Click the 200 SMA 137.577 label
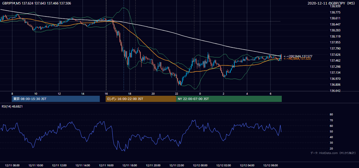This screenshot has height=168, width=359. pyautogui.click(x=298, y=56)
